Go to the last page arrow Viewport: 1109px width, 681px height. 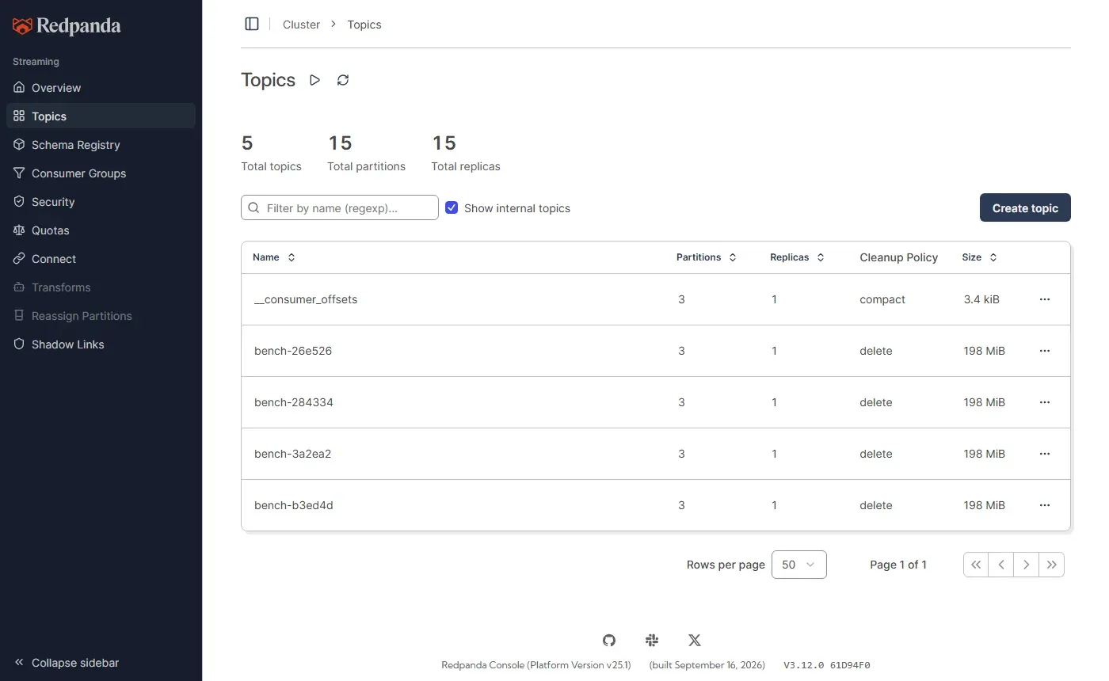pyautogui.click(x=1052, y=565)
